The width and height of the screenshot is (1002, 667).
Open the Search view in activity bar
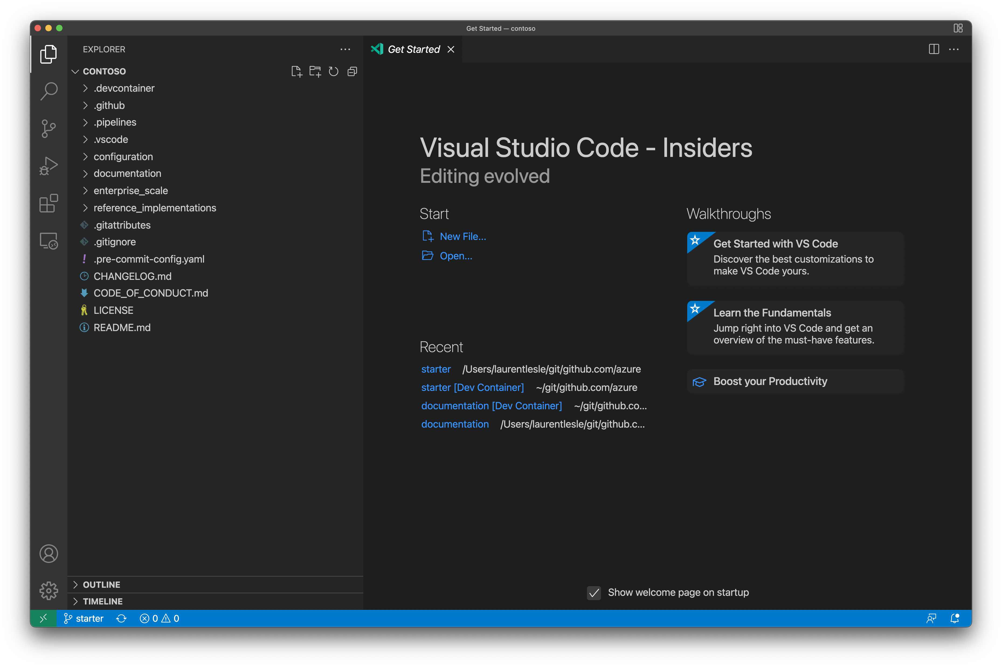pos(49,91)
